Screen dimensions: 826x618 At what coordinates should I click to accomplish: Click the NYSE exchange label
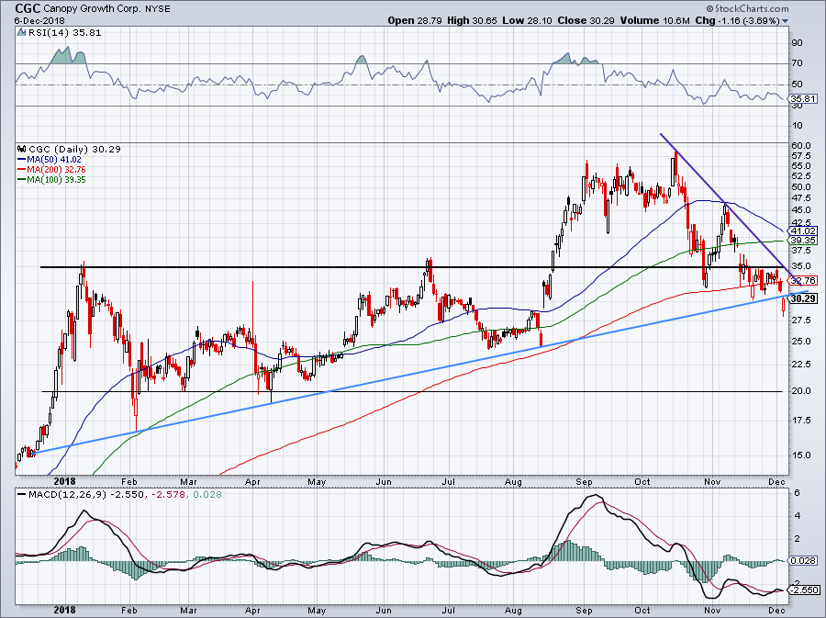(156, 9)
